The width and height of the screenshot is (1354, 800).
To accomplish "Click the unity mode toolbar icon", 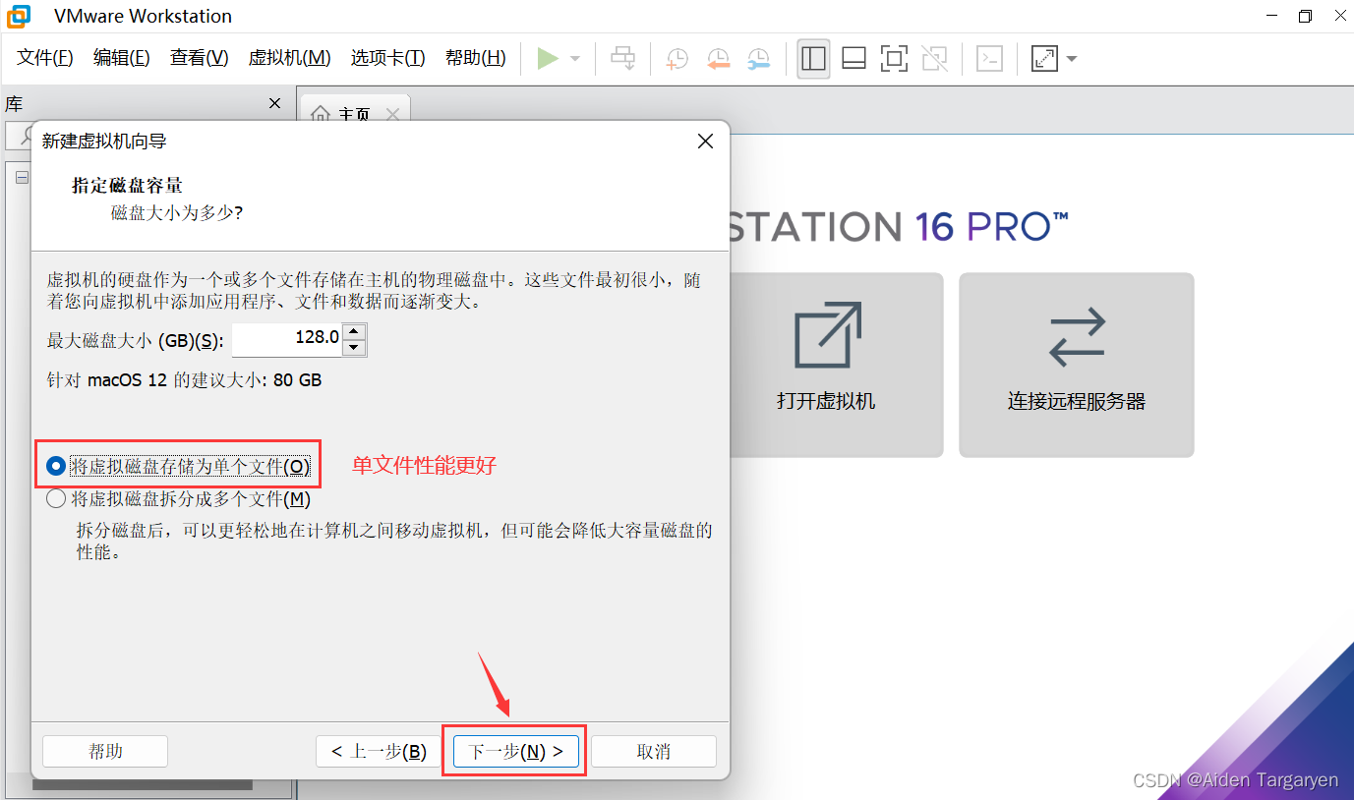I will coord(934,59).
